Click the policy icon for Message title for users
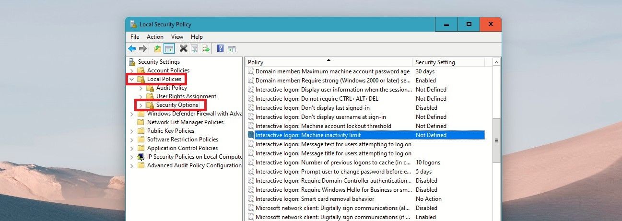The image size is (622, 221). pos(251,153)
